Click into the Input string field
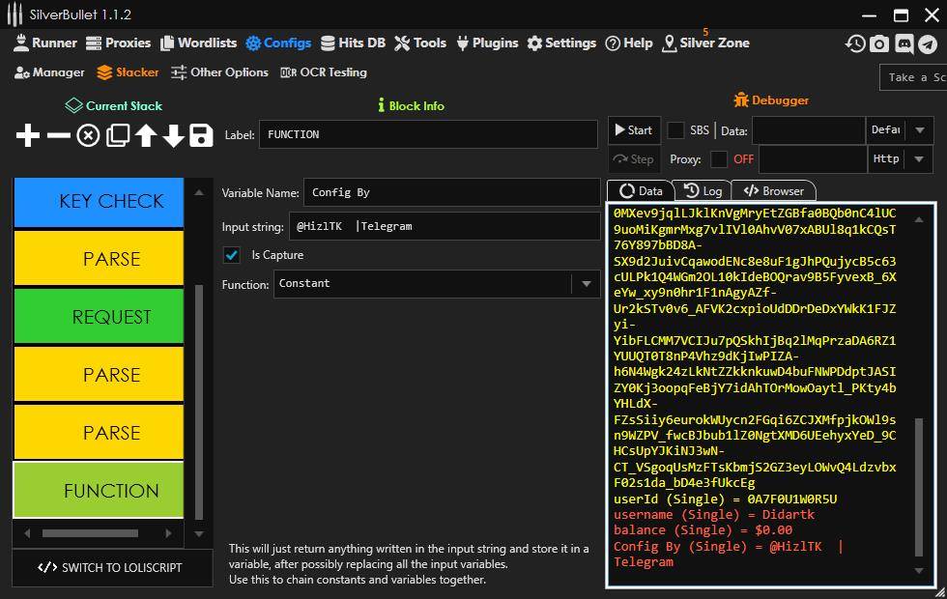Screen dimensions: 947x599 pyautogui.click(x=445, y=226)
